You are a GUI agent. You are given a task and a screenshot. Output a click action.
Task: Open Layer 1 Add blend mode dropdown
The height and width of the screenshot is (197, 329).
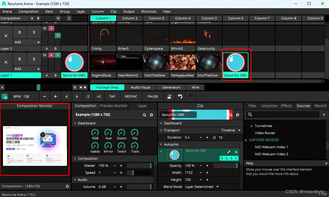[x=27, y=69]
